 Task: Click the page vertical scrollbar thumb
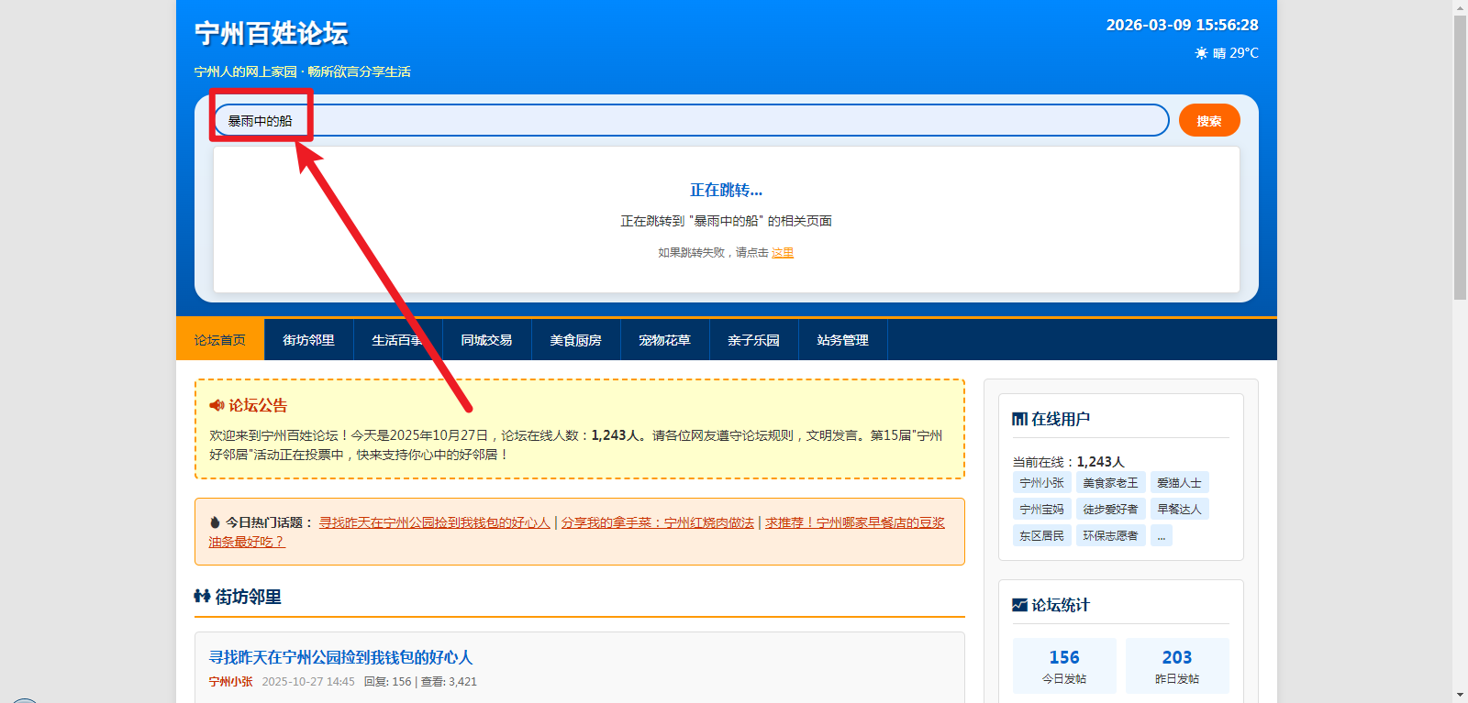1460,158
